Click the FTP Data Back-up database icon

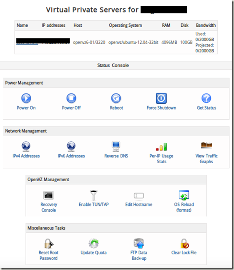[139, 243]
